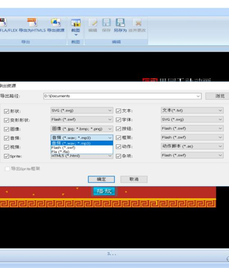This screenshot has width=229, height=268.
Task: Click the Save (保存) disk icon
Action: tap(106, 22)
